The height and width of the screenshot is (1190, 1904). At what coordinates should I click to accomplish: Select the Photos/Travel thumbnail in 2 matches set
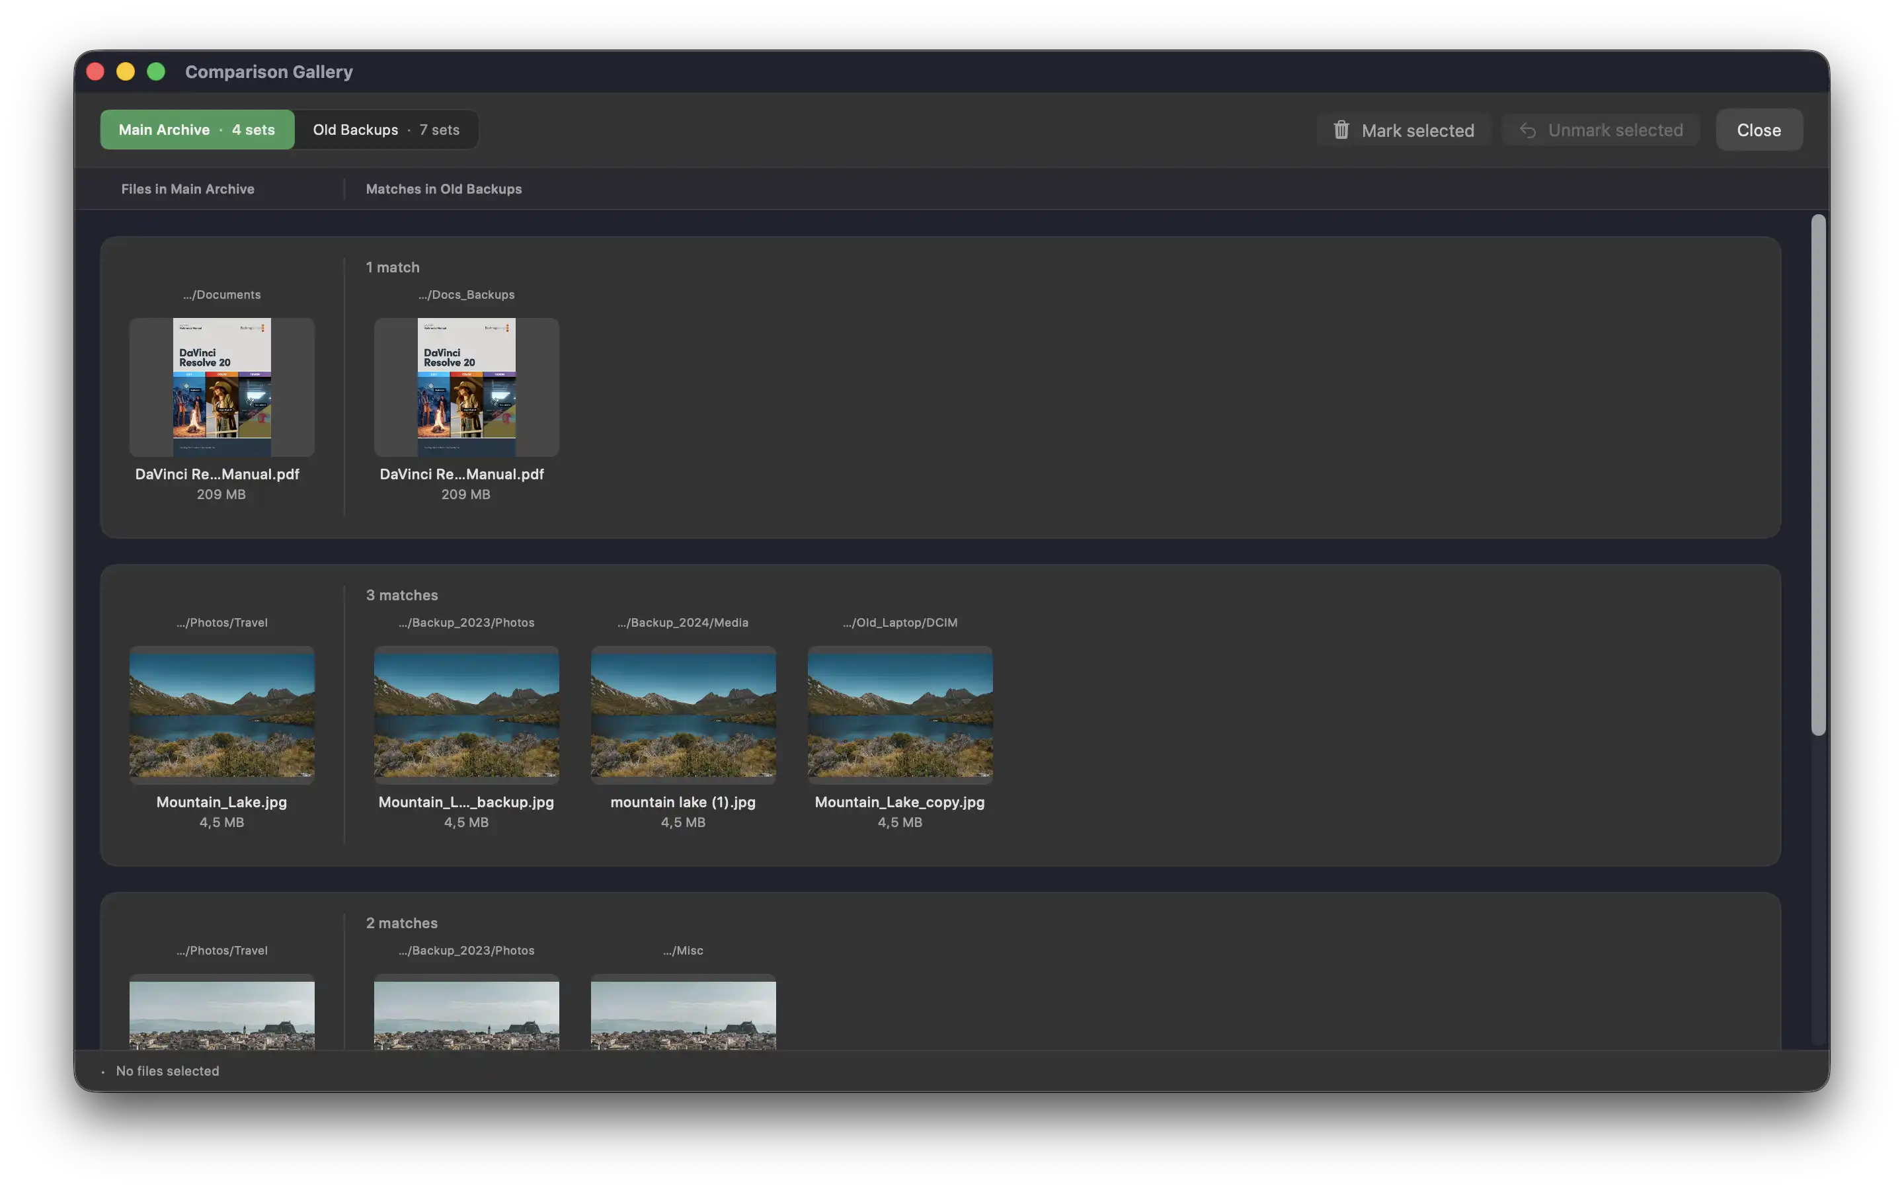(x=221, y=1015)
